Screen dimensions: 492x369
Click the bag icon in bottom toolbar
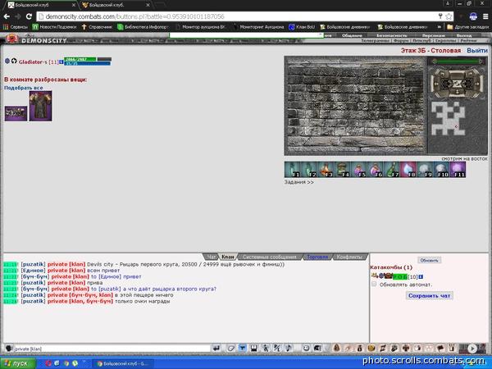(360, 348)
